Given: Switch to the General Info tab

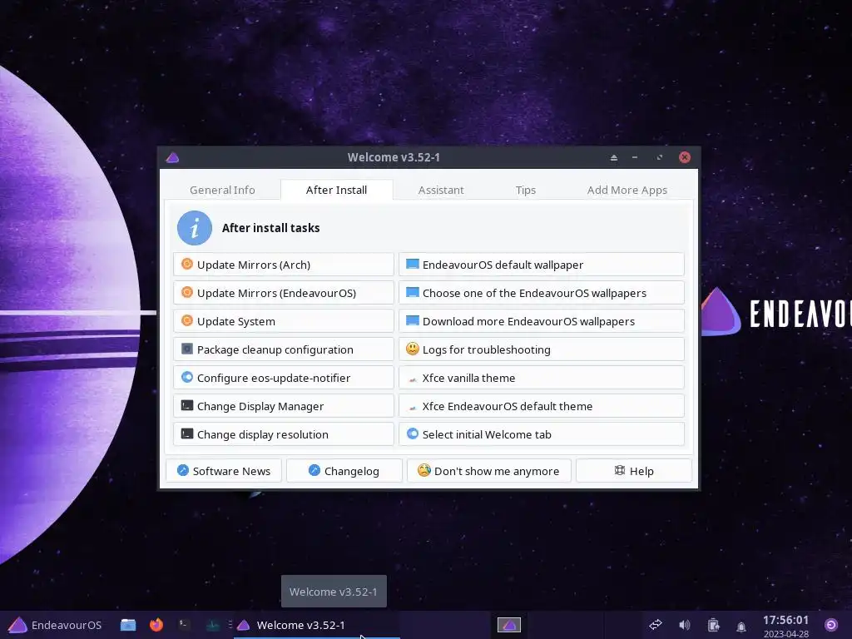Looking at the screenshot, I should [x=222, y=191].
